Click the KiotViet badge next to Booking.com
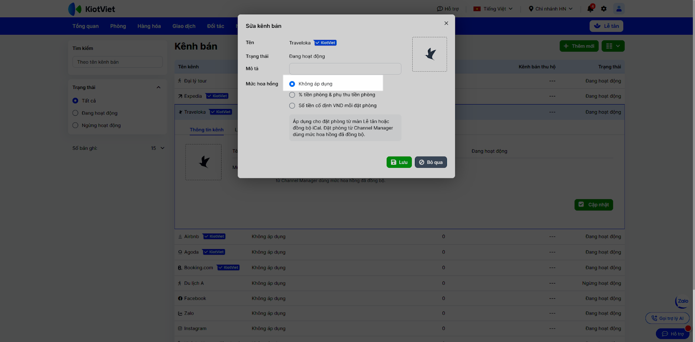The image size is (695, 342). coord(228,268)
